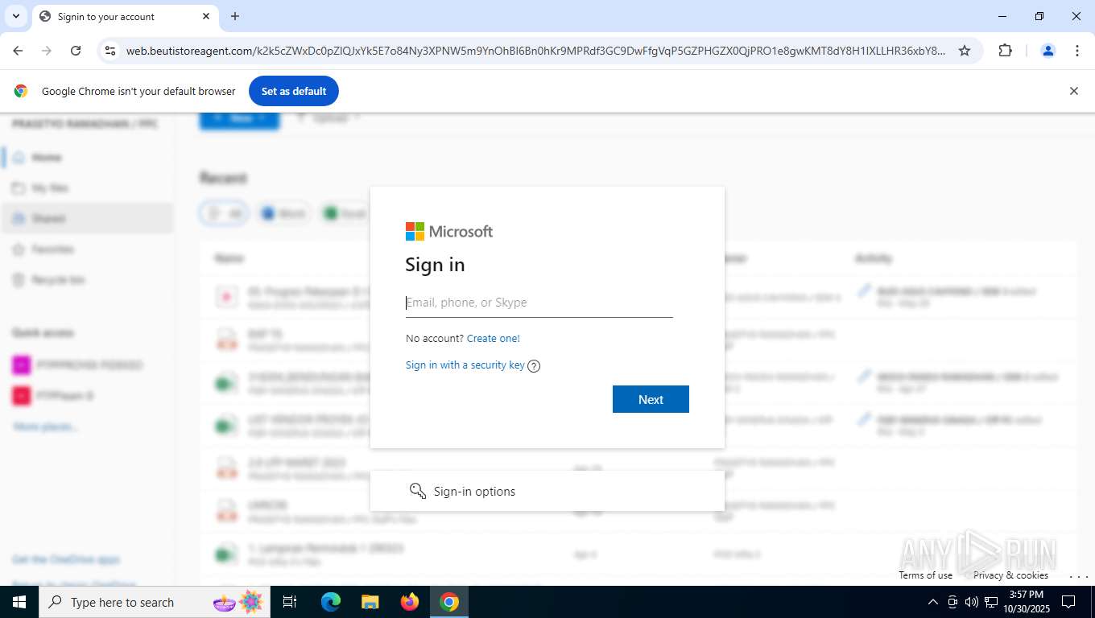Launch Firefox from the taskbar
This screenshot has height=618, width=1095.
click(x=410, y=602)
